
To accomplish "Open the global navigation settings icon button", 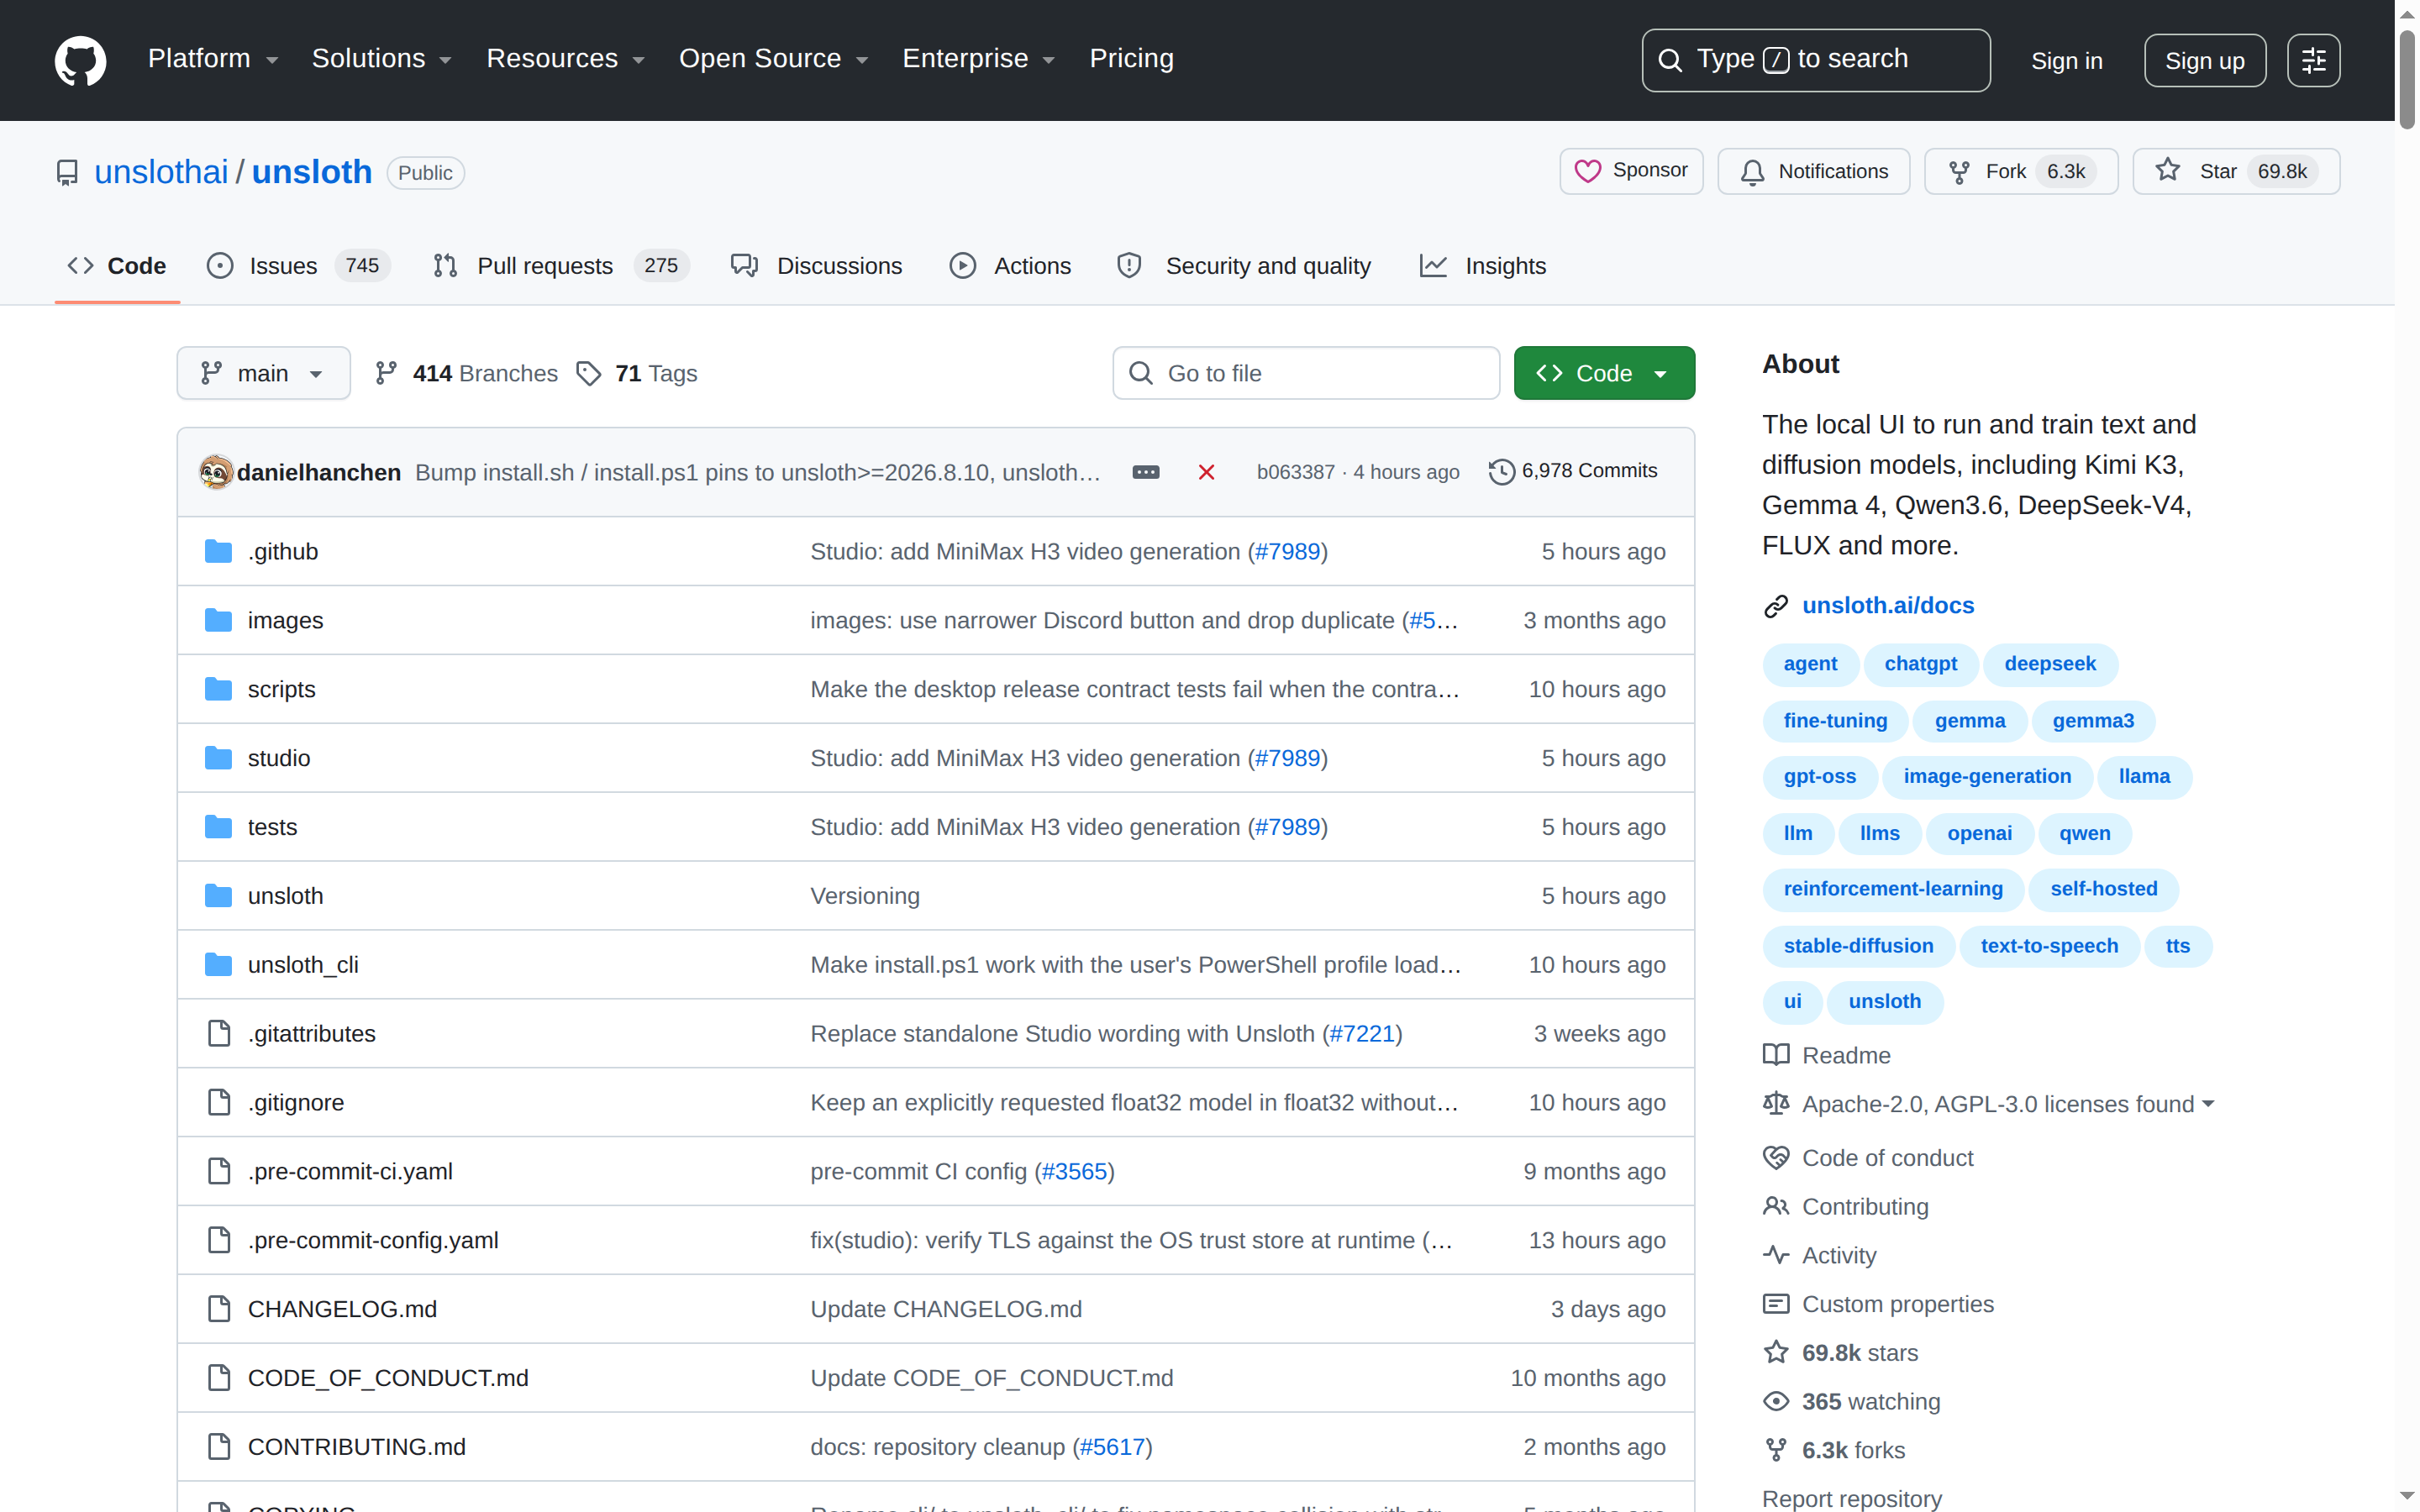I will [x=2313, y=60].
